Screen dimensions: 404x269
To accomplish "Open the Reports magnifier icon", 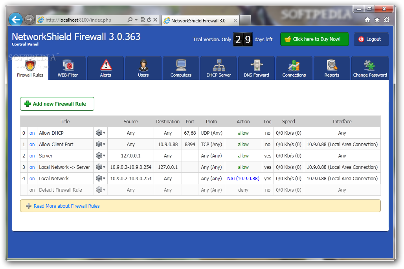I will 332,65.
